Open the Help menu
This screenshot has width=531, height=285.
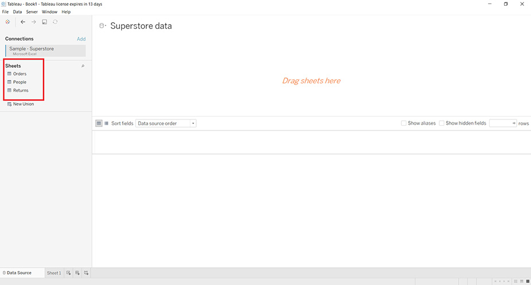(66, 12)
